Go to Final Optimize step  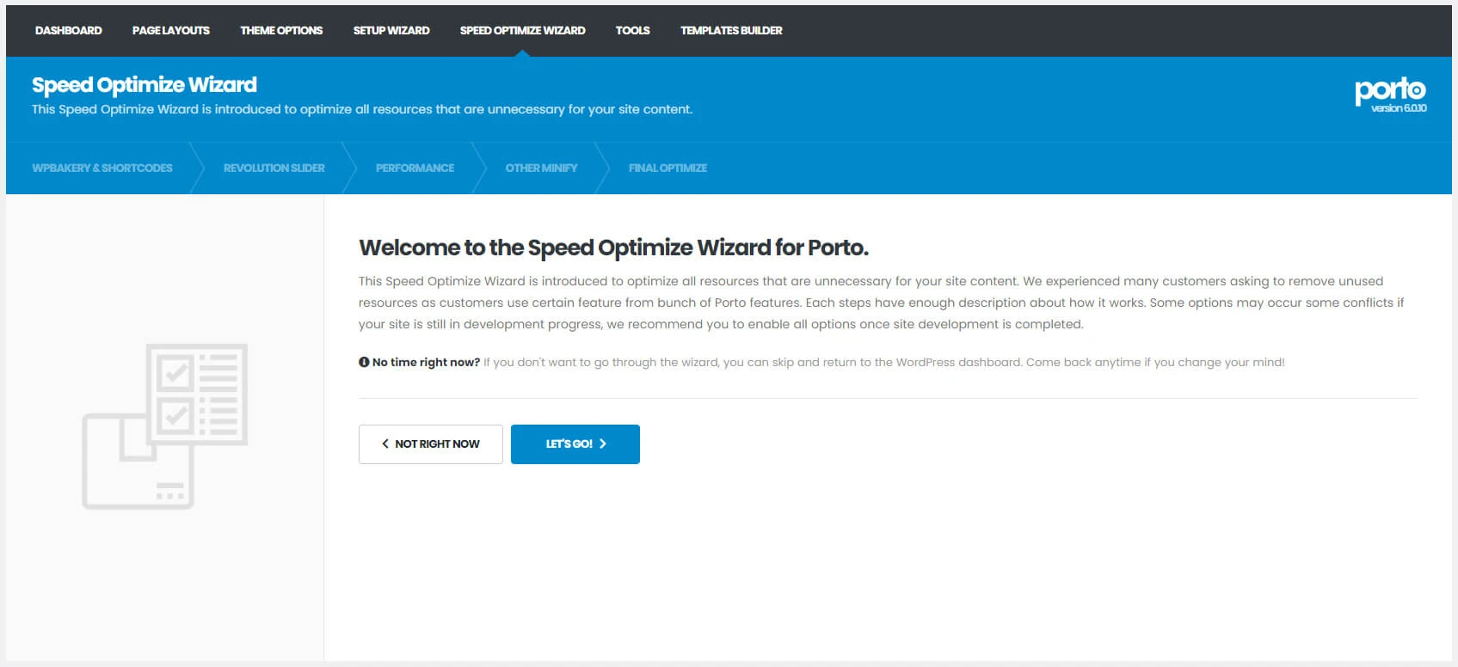(667, 168)
